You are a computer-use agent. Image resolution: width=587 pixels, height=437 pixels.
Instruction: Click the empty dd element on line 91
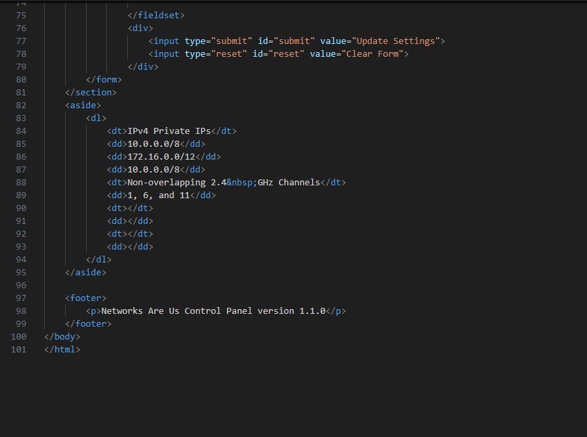coord(130,221)
